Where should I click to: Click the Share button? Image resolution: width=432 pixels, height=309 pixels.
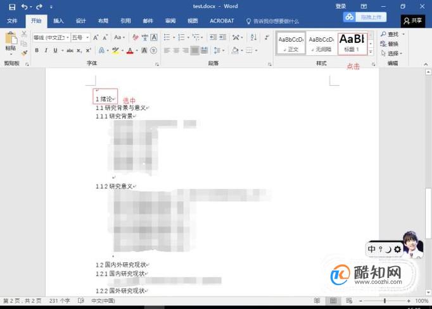(413, 21)
